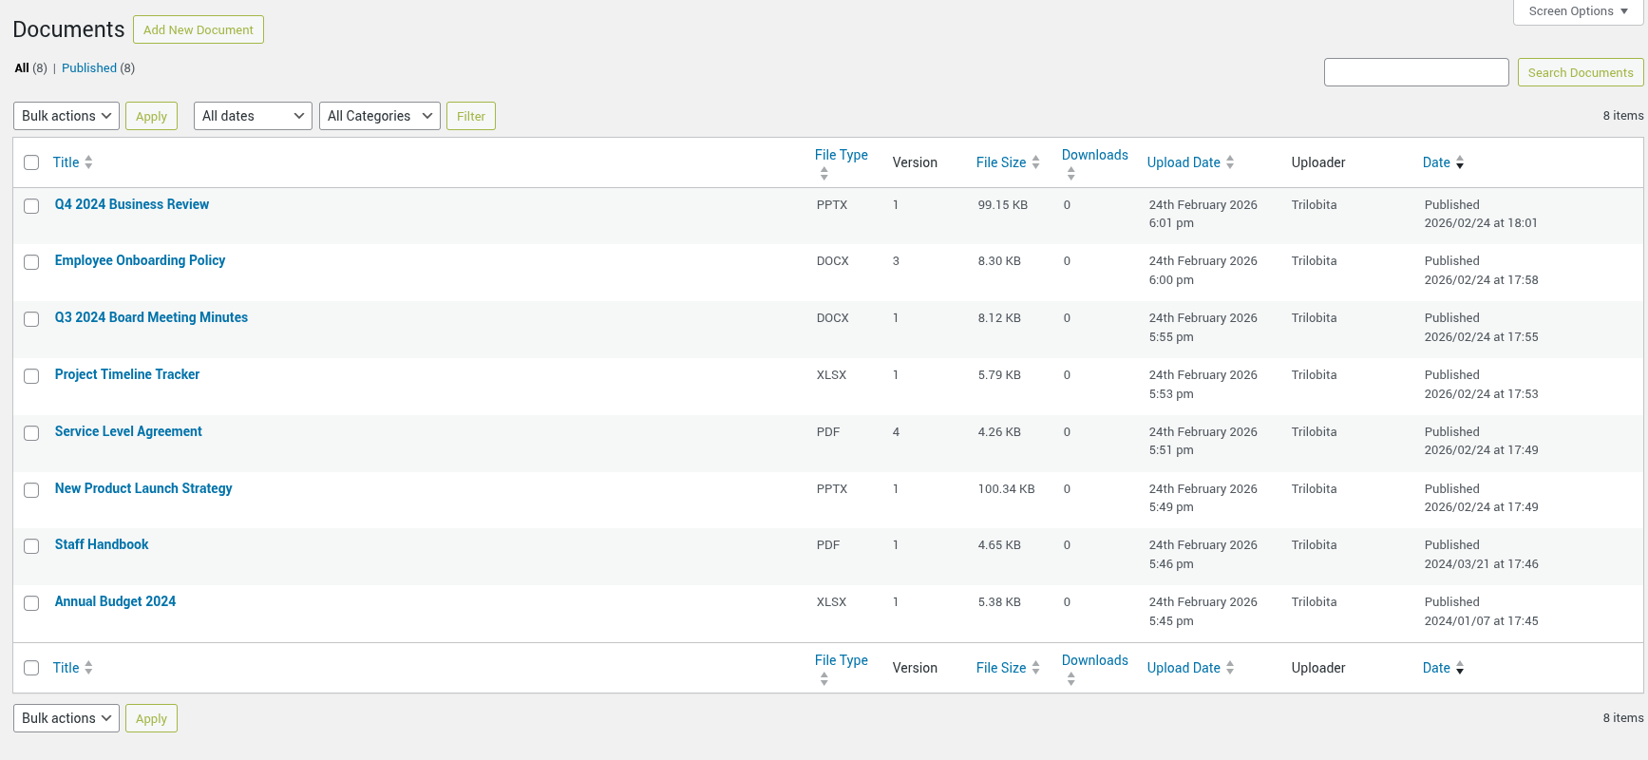Click the sort arrows beside the top Upload Date header
The height and width of the screenshot is (760, 1648).
coord(1230,162)
